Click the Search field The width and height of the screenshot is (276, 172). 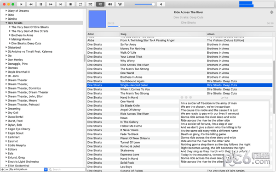(67, 169)
